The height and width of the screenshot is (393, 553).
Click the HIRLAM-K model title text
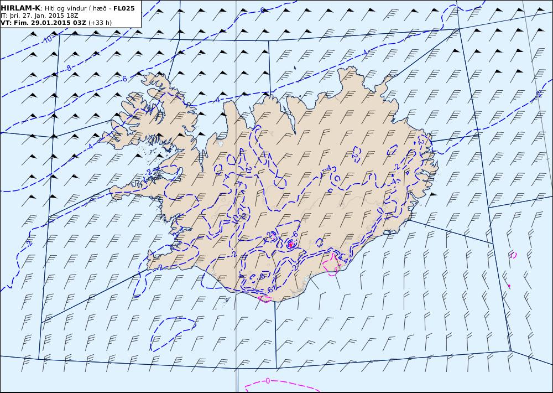point(20,8)
